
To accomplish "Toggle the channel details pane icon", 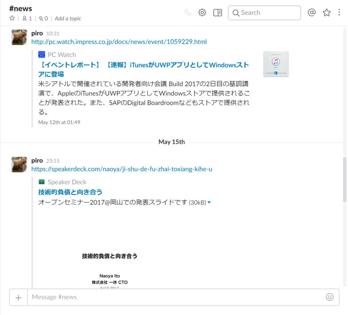I will (x=218, y=13).
